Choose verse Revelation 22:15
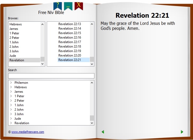 click(x=73, y=33)
